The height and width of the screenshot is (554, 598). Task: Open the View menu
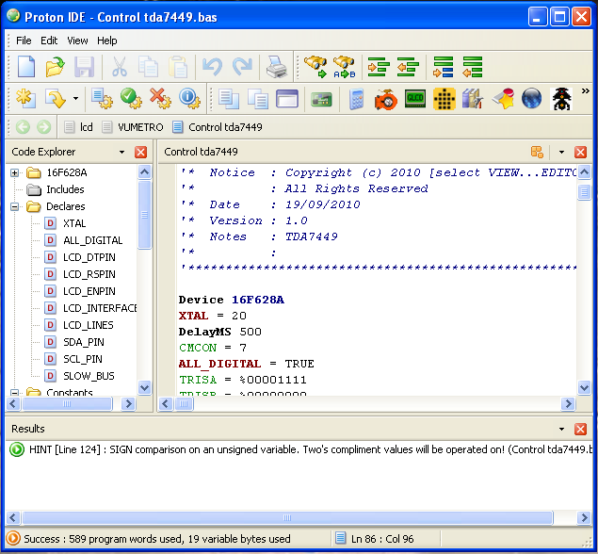77,41
